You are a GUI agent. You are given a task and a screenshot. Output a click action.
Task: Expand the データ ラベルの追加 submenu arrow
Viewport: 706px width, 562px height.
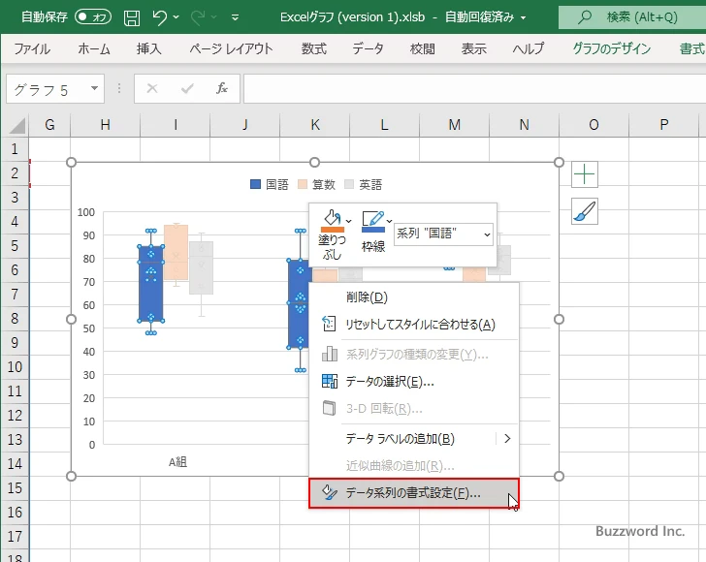(x=507, y=438)
